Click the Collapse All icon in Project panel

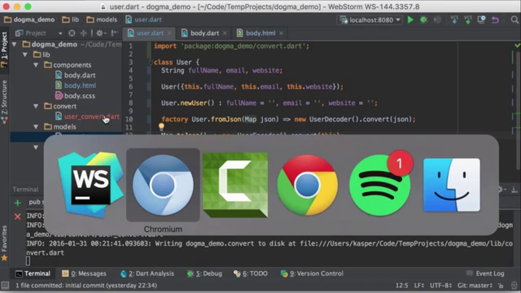(84, 33)
